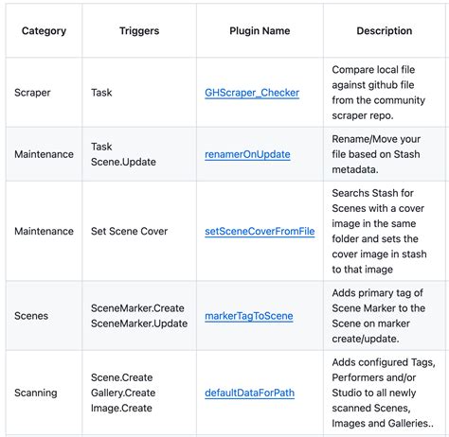This screenshot has height=437, width=449.
Task: Click the Scene.Update trigger text
Action: point(123,162)
